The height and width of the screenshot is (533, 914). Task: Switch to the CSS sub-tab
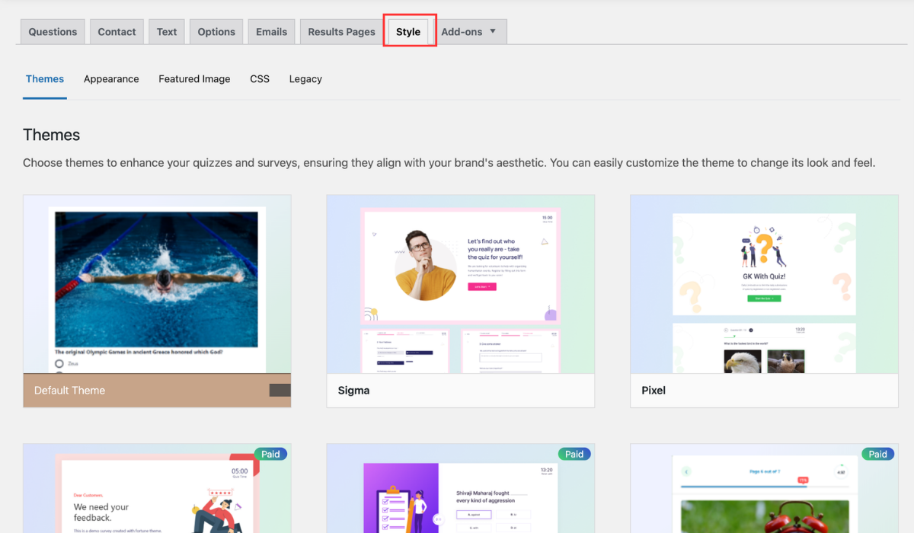click(x=260, y=79)
